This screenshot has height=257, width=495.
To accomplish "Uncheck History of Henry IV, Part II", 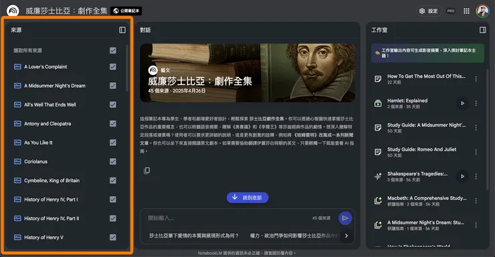I will coord(112,218).
